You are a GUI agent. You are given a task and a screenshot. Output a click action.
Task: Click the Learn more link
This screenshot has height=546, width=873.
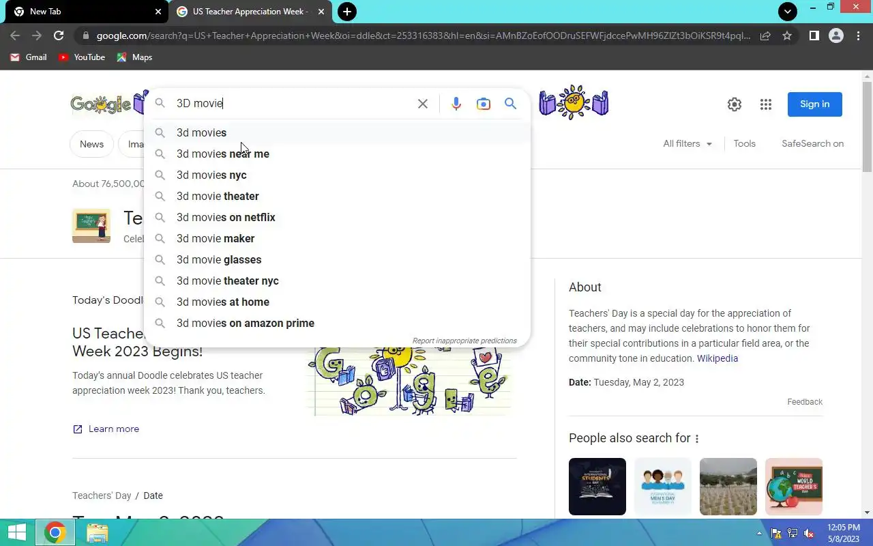click(106, 429)
